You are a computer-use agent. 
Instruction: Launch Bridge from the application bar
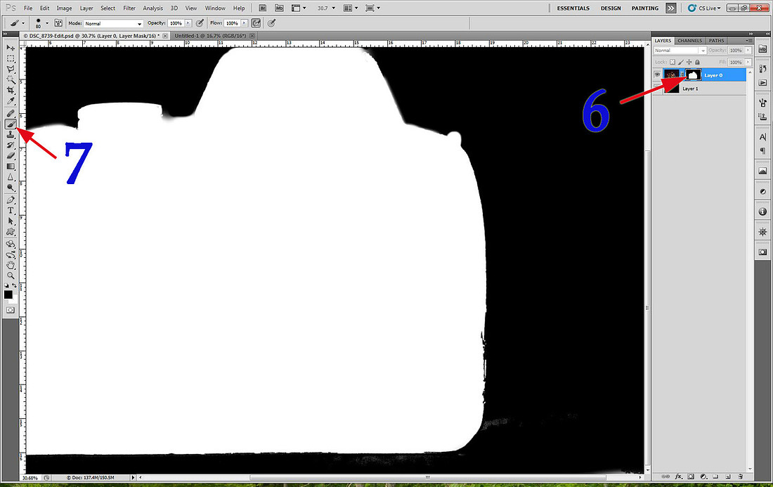(261, 8)
